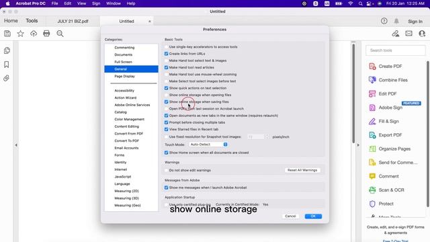Click the Wi-Fi status icon

(351, 3)
